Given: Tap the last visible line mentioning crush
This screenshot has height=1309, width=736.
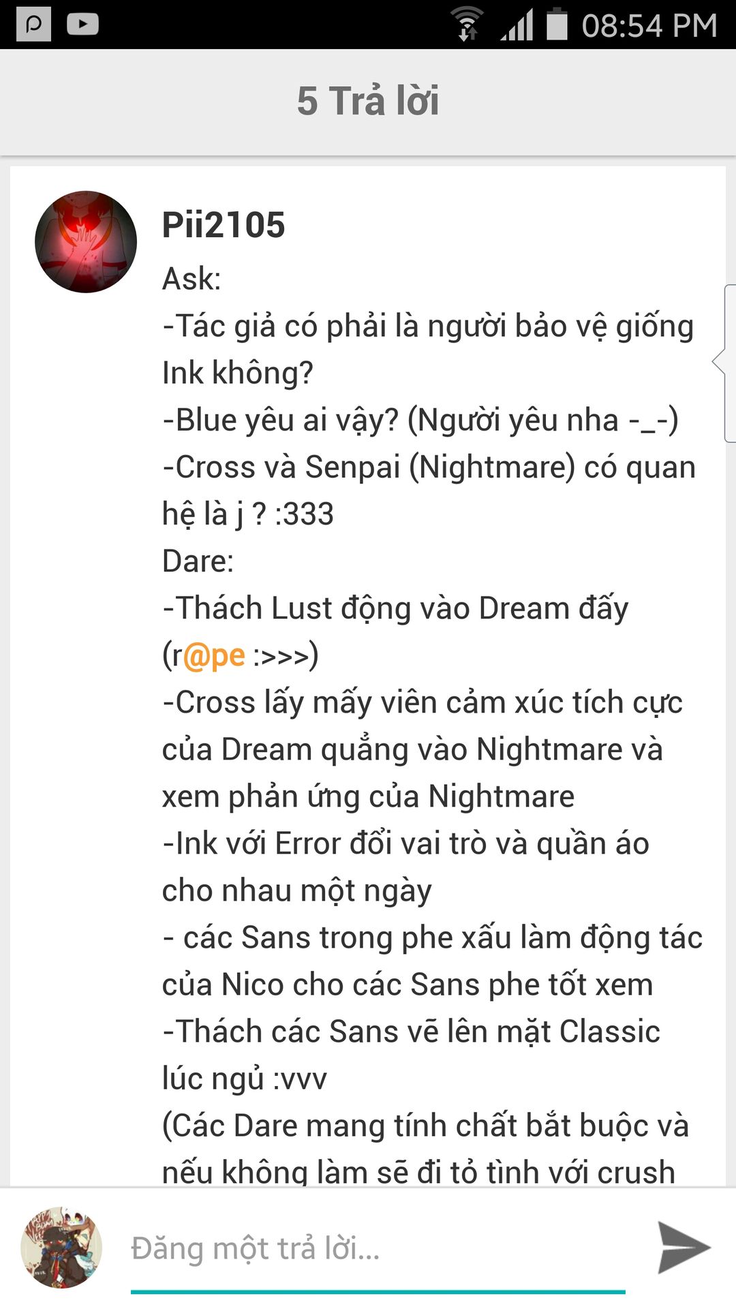Looking at the screenshot, I should 418,1171.
